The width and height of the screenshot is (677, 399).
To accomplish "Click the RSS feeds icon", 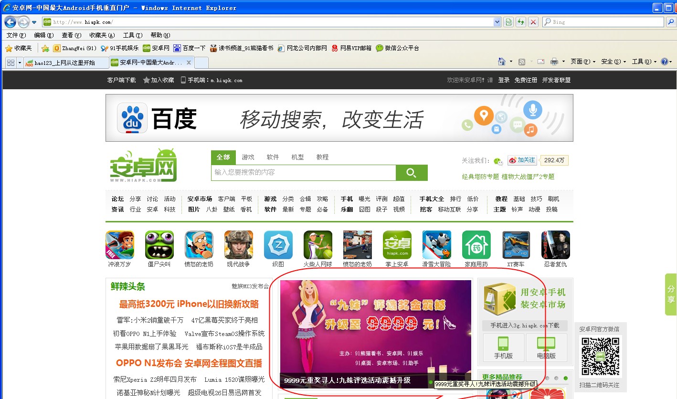I will [522, 62].
